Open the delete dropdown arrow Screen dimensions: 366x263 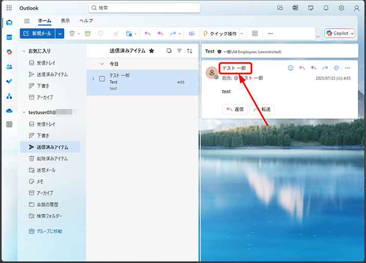click(x=79, y=34)
